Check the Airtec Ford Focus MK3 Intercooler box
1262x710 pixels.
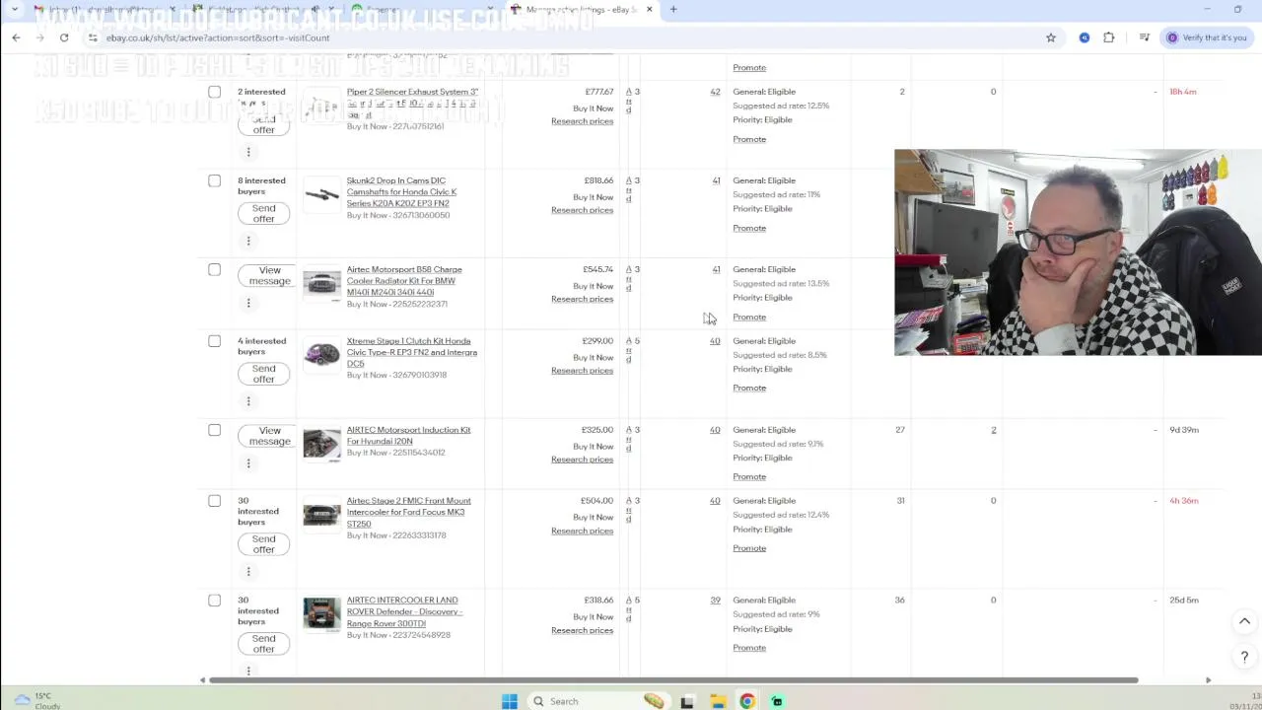[214, 501]
